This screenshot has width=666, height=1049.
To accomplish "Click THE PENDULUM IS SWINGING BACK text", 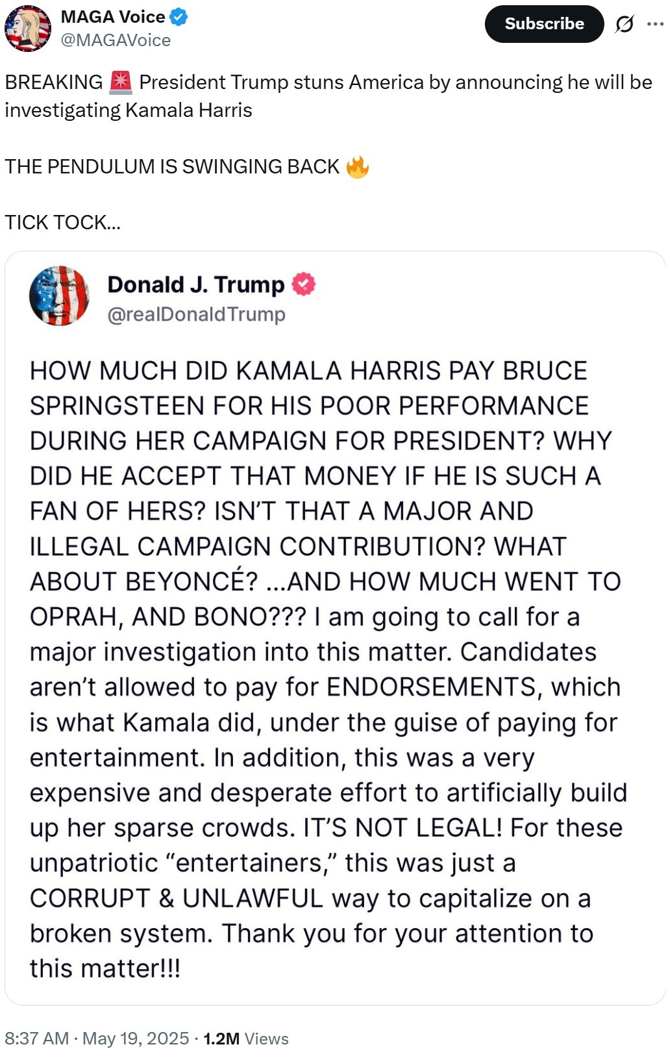I will 172,167.
